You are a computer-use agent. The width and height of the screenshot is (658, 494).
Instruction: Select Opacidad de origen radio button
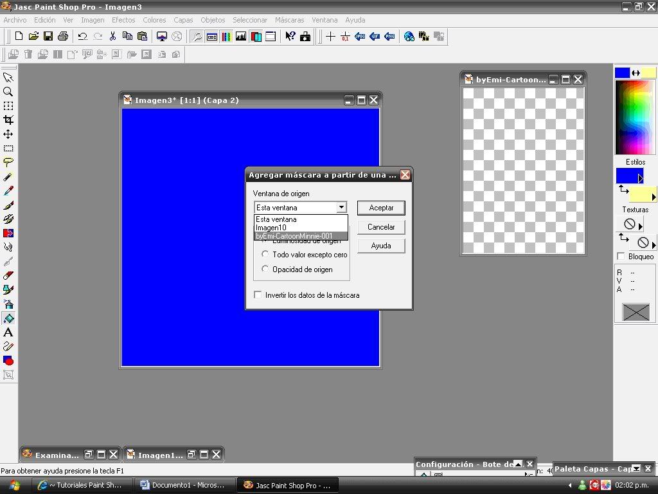[x=265, y=270]
